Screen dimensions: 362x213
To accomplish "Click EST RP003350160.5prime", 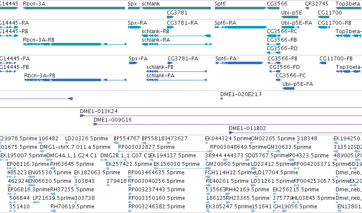I will pos(157,198).
